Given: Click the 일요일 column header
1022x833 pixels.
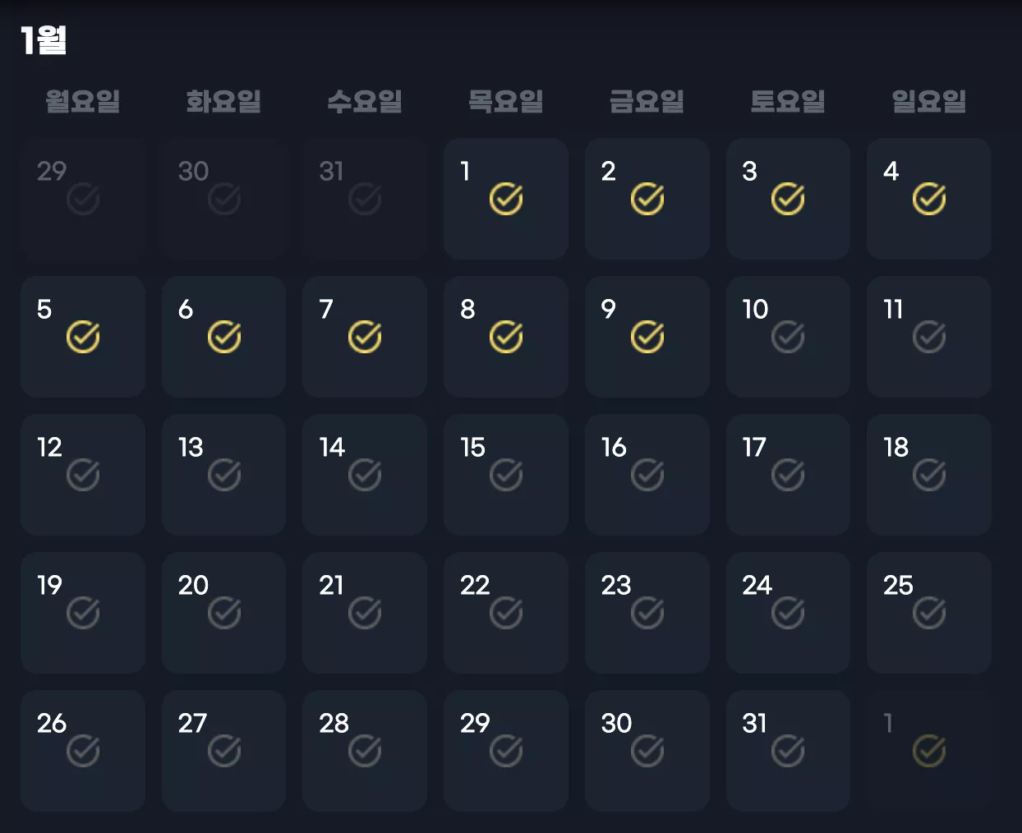Looking at the screenshot, I should 929,101.
